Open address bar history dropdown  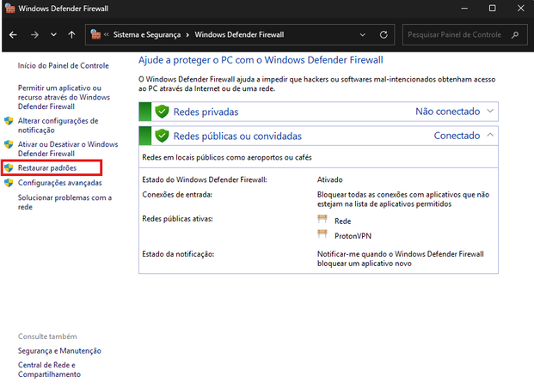[x=363, y=34]
